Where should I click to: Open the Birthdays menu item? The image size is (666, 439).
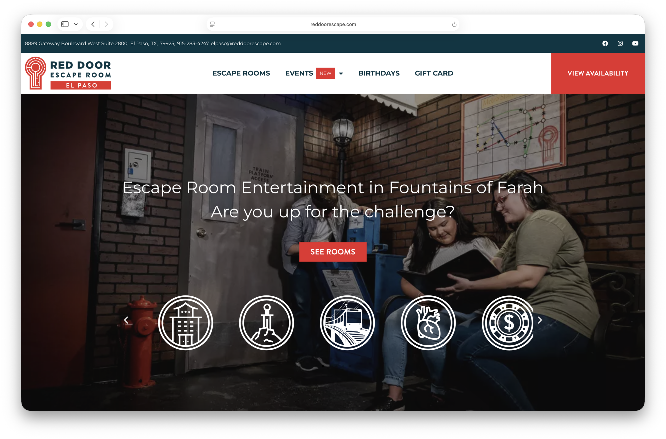[379, 73]
